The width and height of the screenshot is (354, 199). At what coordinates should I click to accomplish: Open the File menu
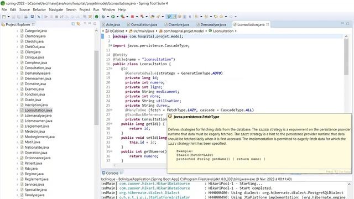(4, 9)
